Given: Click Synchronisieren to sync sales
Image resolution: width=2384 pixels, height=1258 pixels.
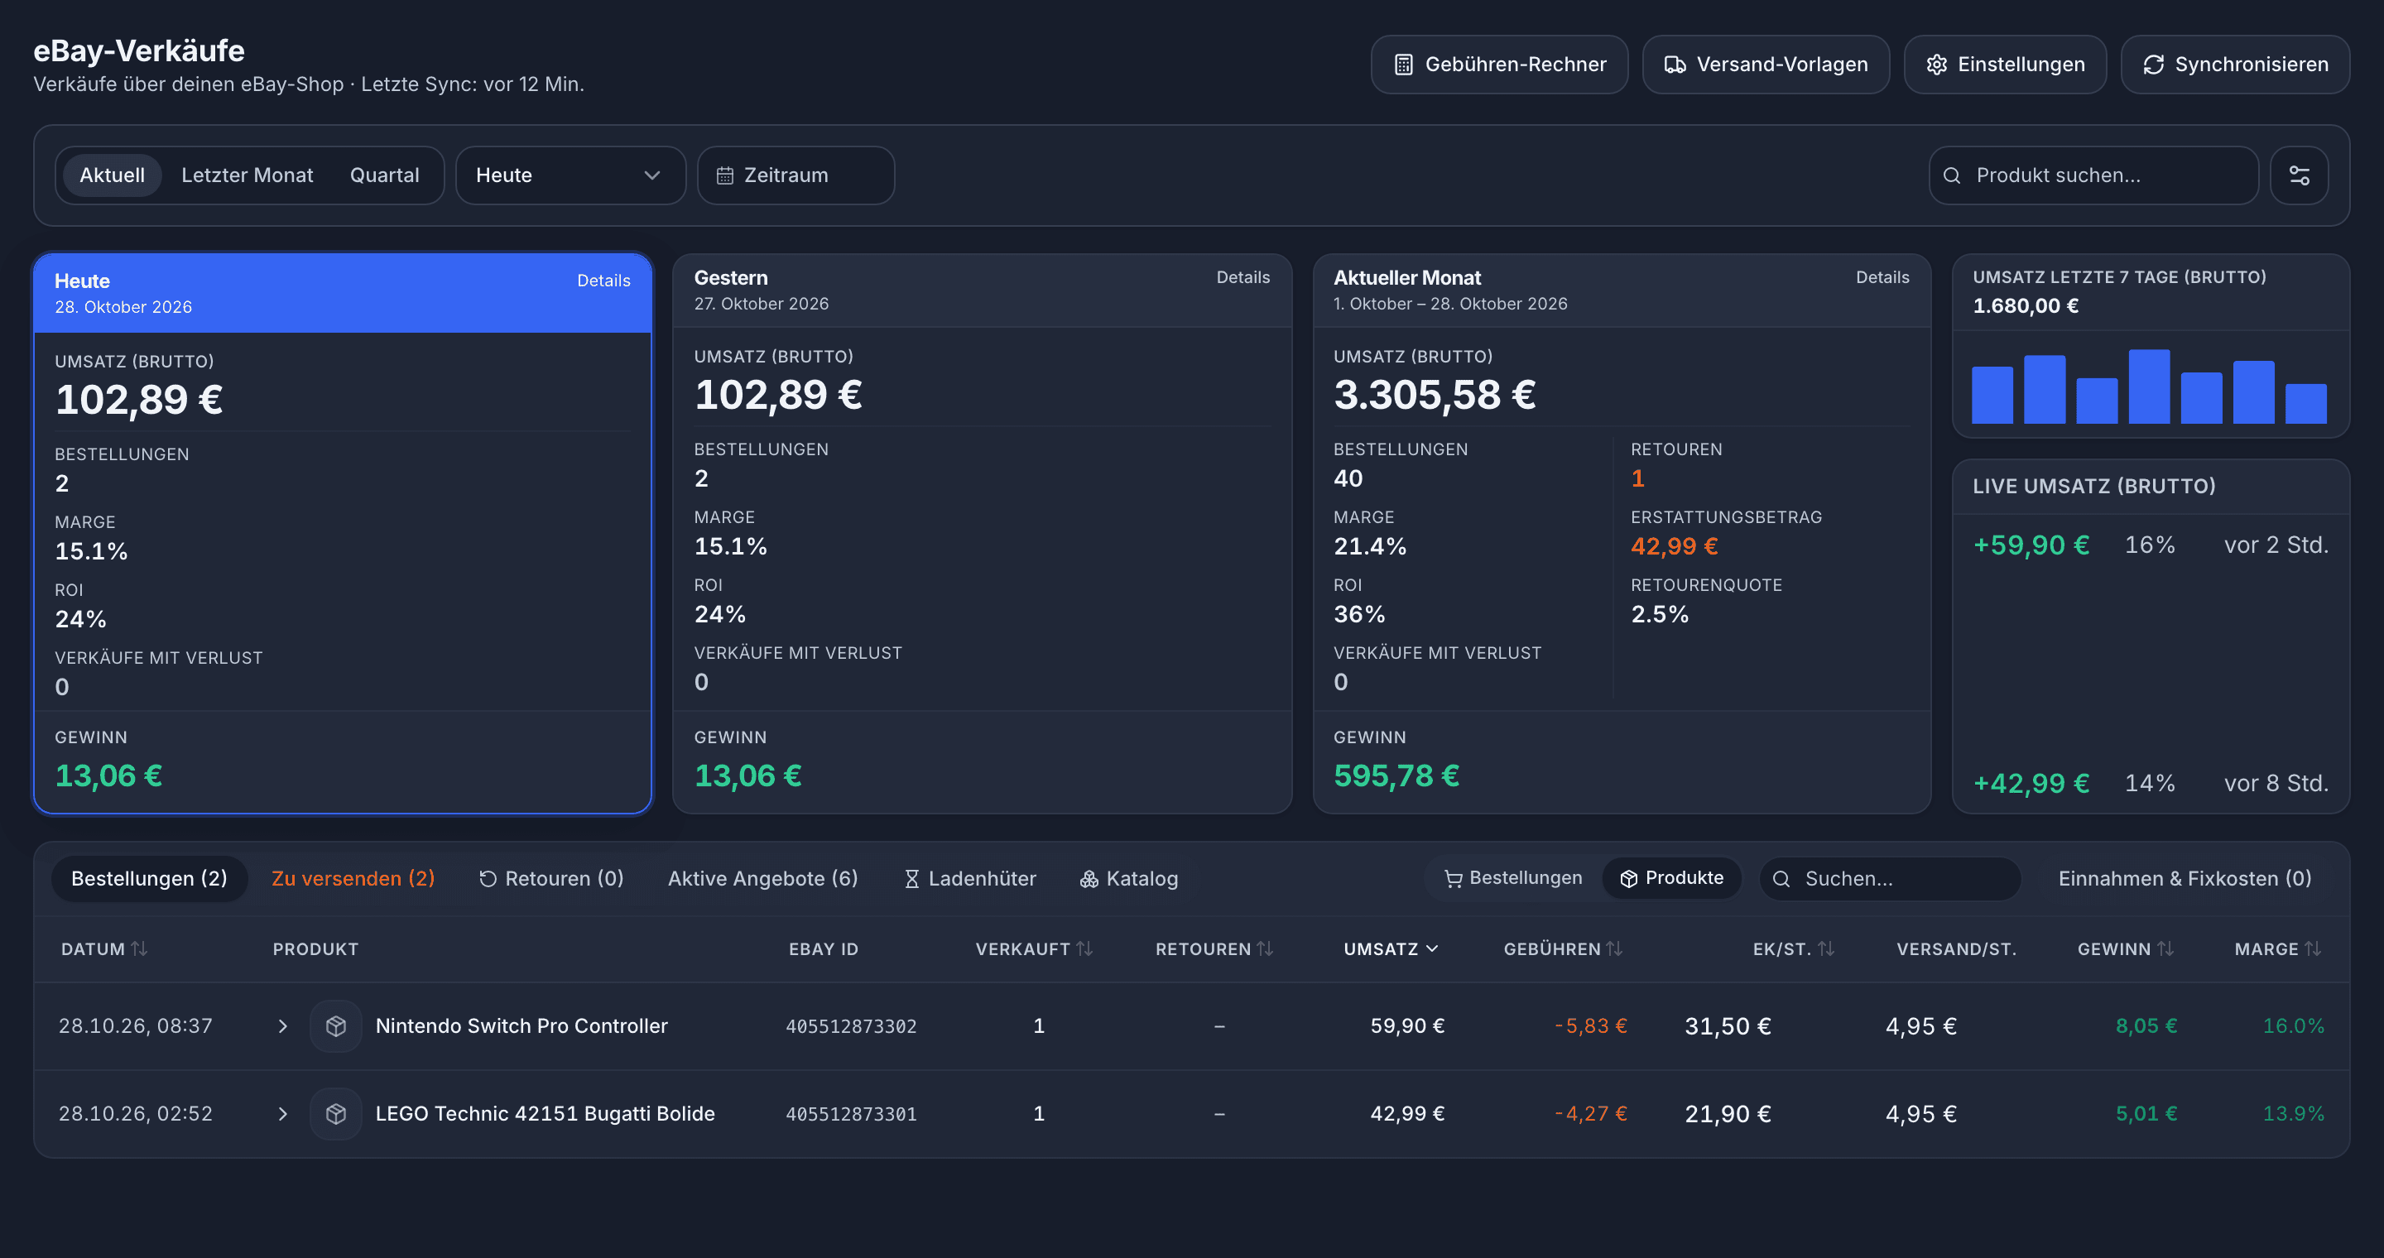Looking at the screenshot, I should pos(2234,65).
